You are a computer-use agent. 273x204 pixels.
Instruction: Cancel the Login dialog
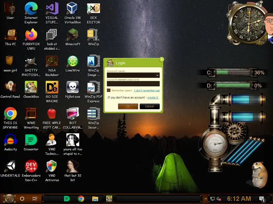(150, 106)
